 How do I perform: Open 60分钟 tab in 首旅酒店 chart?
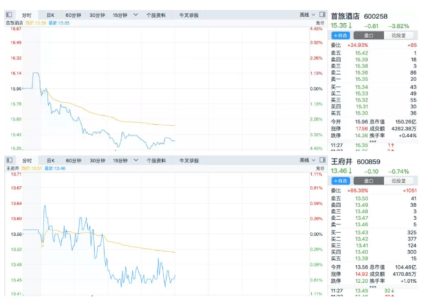(x=74, y=15)
